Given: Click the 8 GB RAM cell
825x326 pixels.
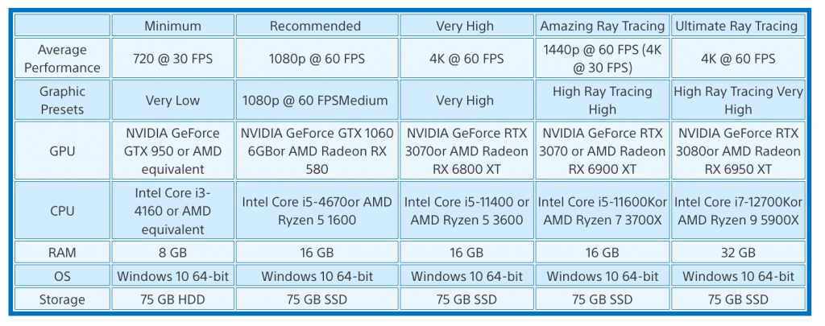Looking at the screenshot, I should pyautogui.click(x=172, y=253).
